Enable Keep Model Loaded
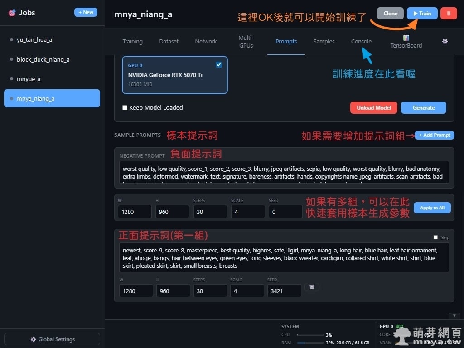Screen dimensions: 464x348 click(125, 108)
